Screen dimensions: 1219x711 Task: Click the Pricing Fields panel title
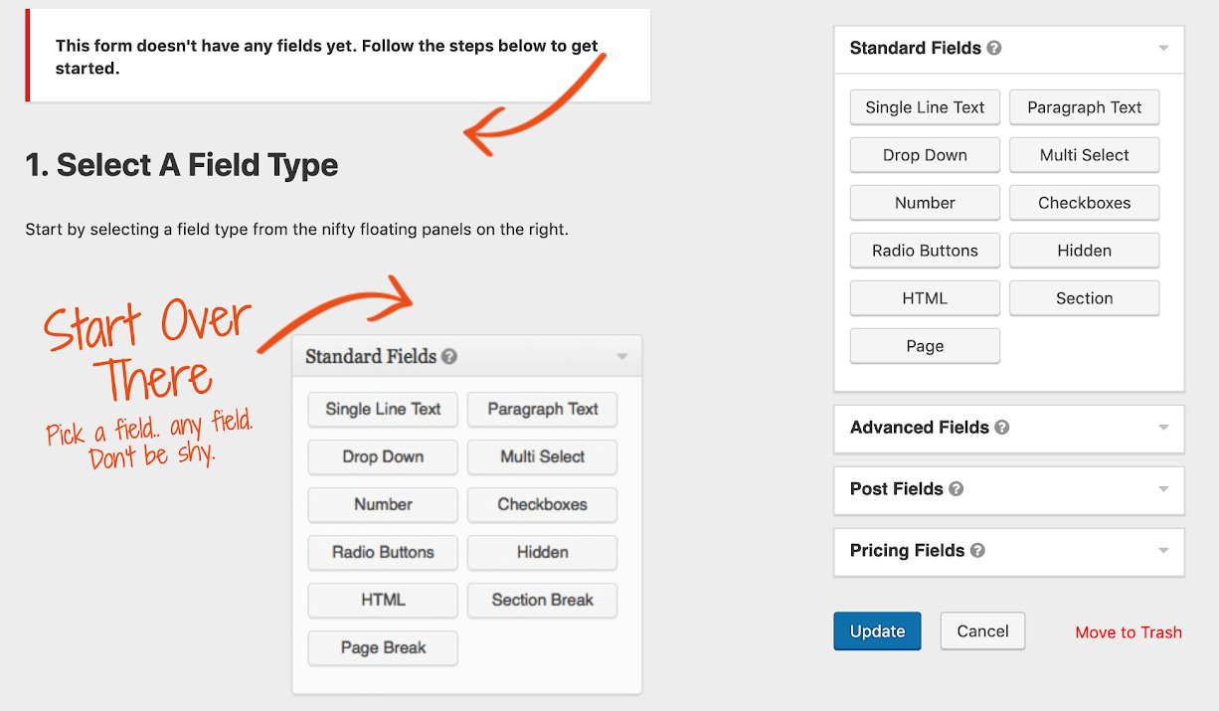click(x=908, y=551)
